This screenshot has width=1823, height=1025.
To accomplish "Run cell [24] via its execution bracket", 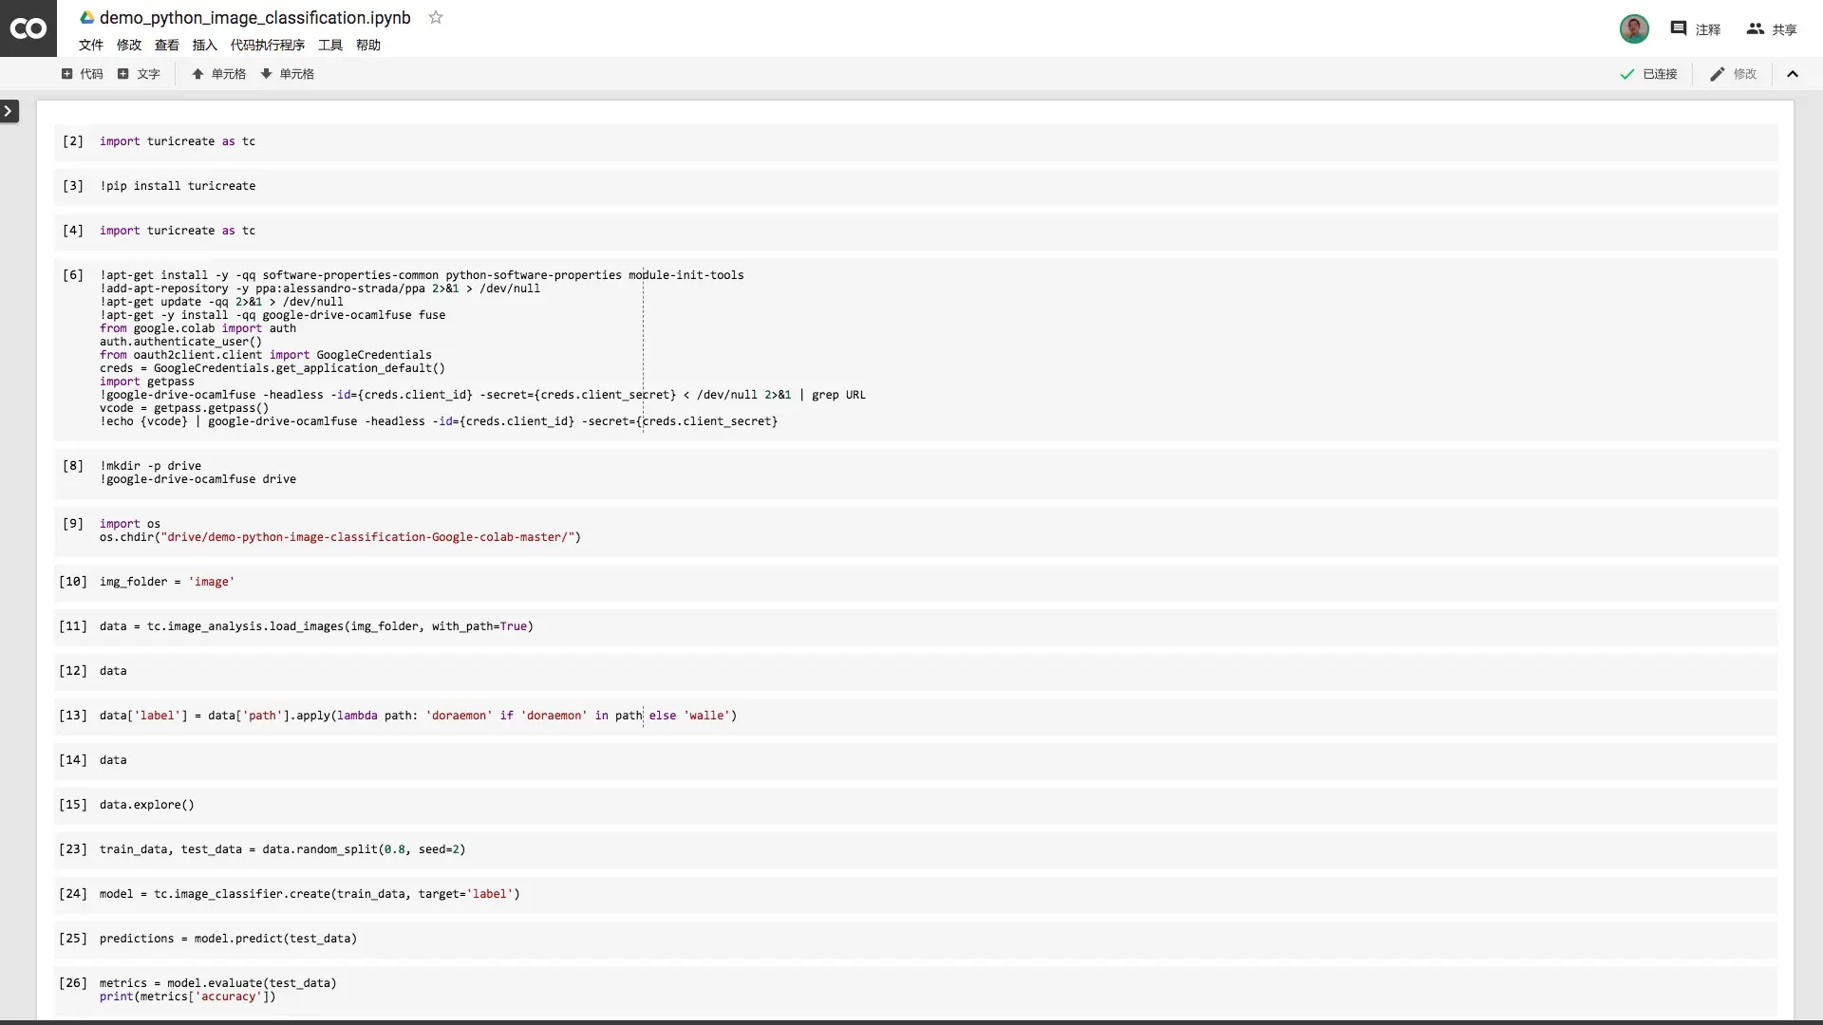I will click(x=73, y=894).
